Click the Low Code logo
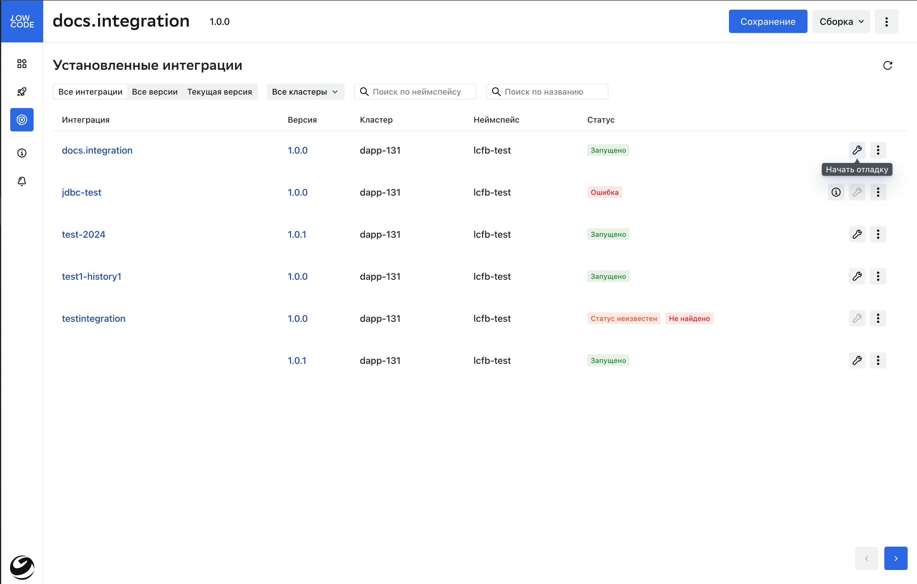Image resolution: width=917 pixels, height=584 pixels. [x=22, y=21]
